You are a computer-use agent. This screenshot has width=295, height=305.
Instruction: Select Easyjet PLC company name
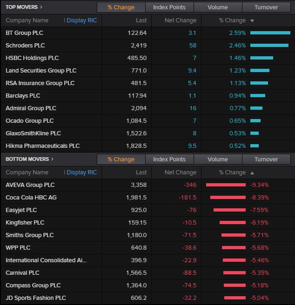coord(21,210)
